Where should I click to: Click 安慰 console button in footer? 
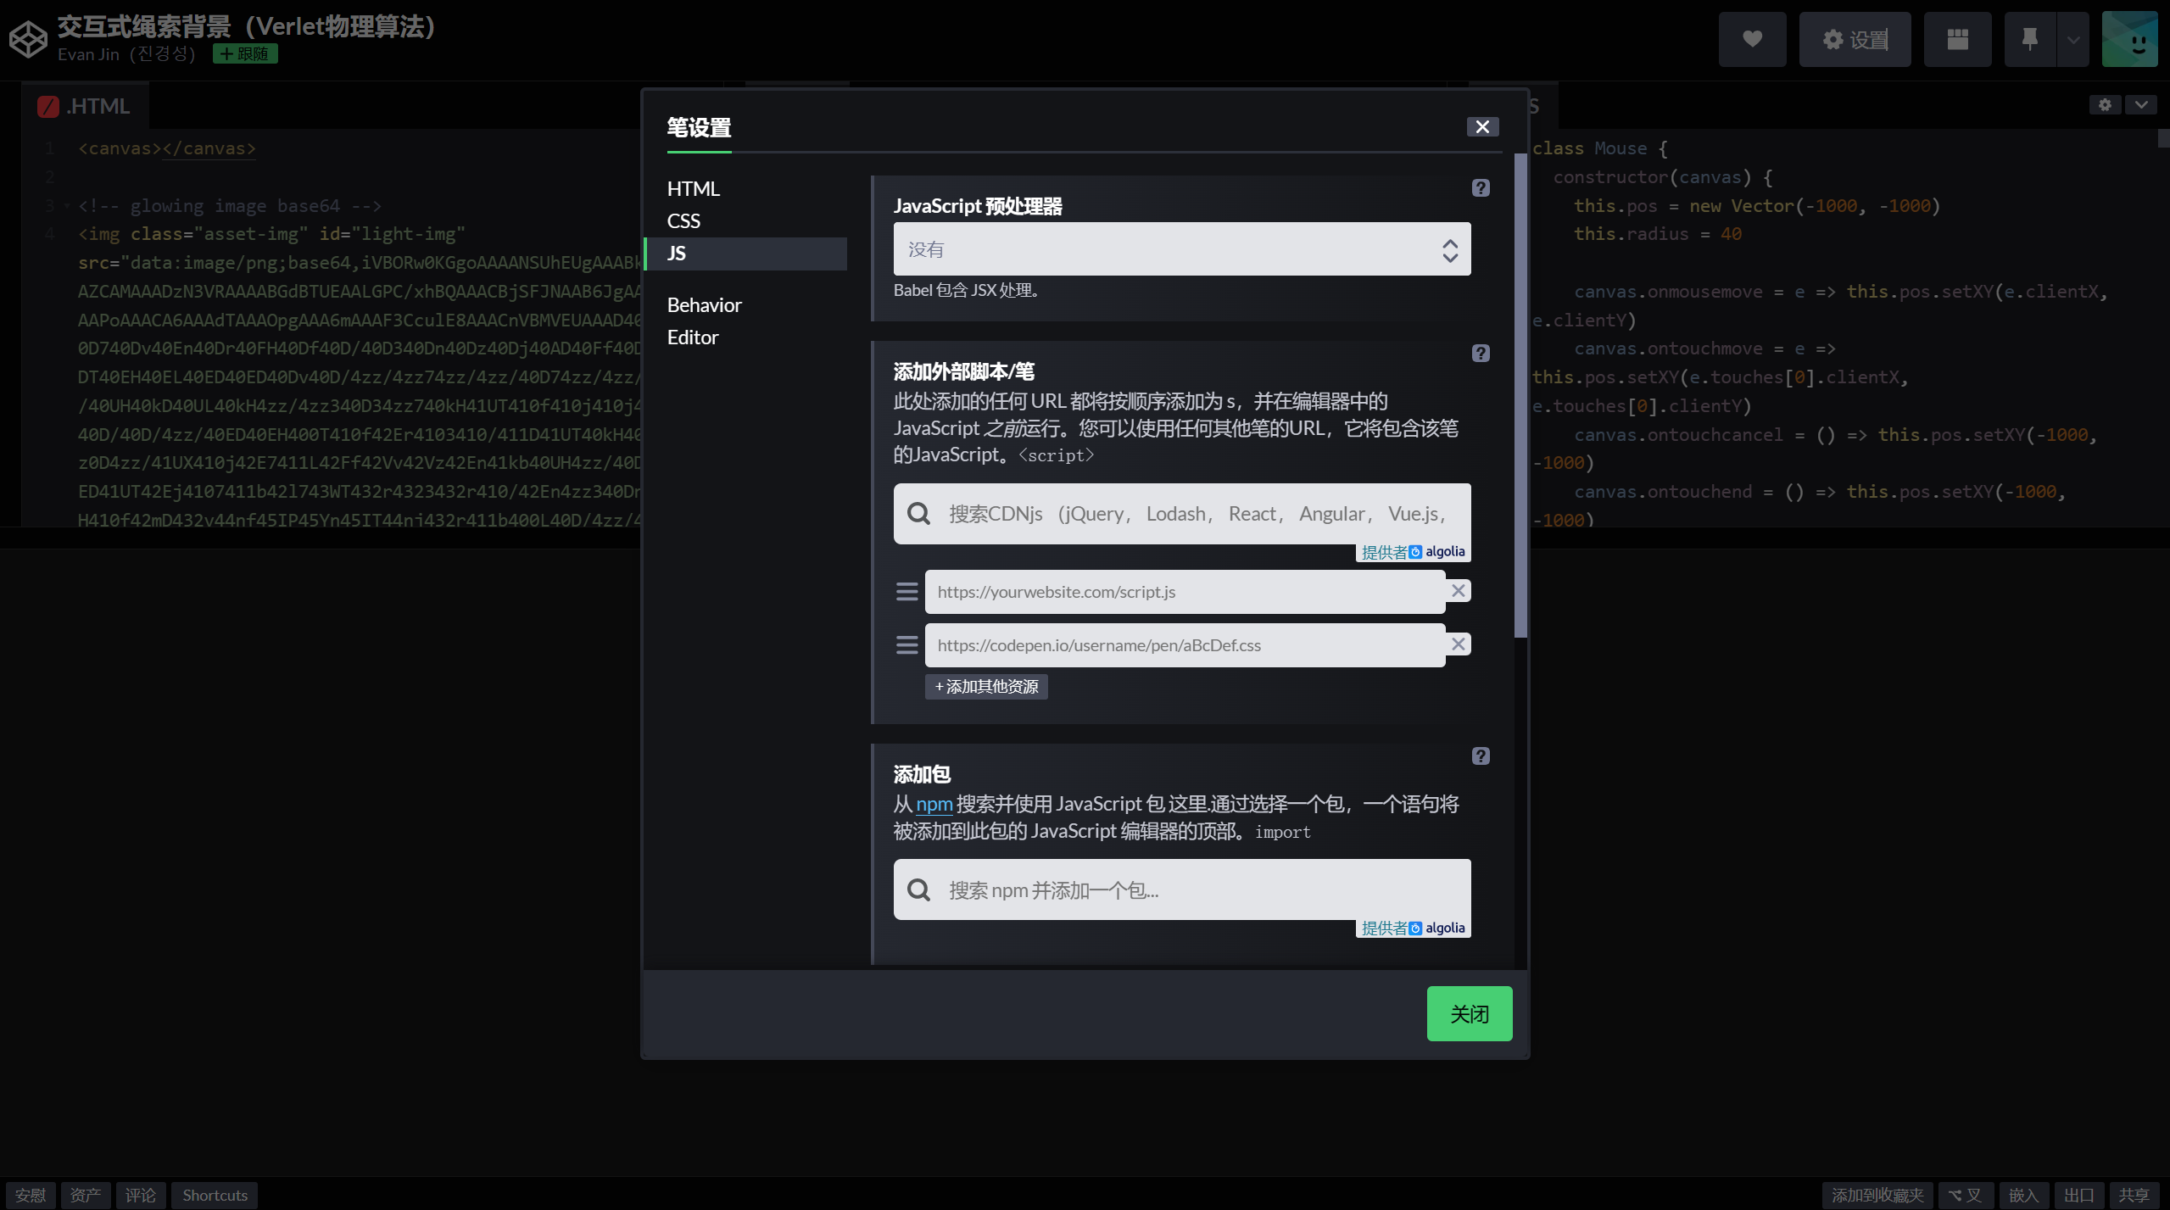click(31, 1195)
